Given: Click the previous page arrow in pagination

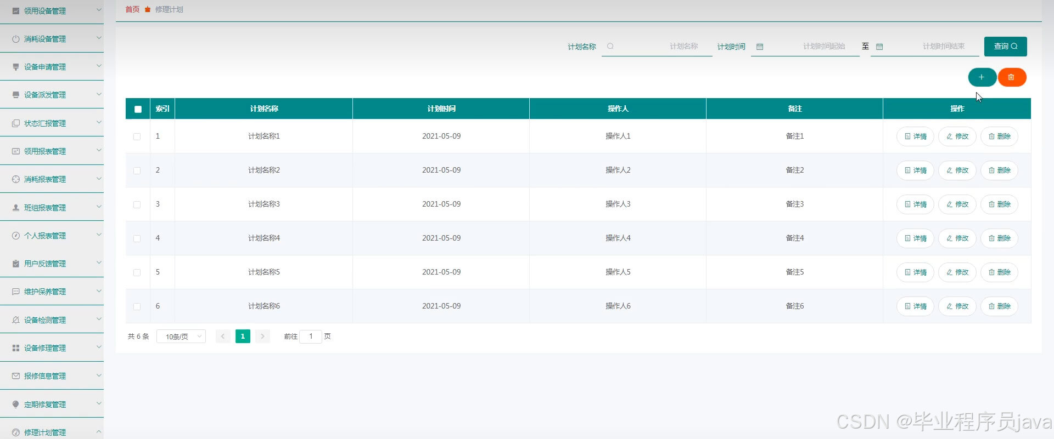Looking at the screenshot, I should [223, 337].
